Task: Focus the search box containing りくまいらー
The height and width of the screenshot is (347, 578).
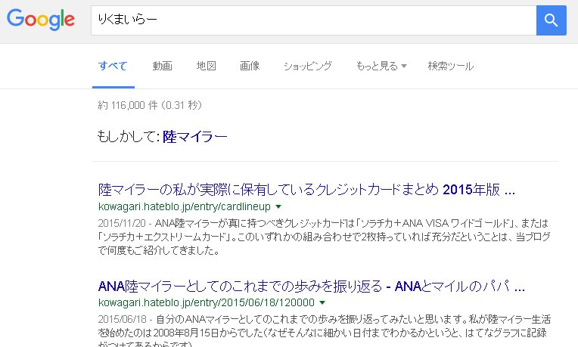Action: [x=314, y=20]
